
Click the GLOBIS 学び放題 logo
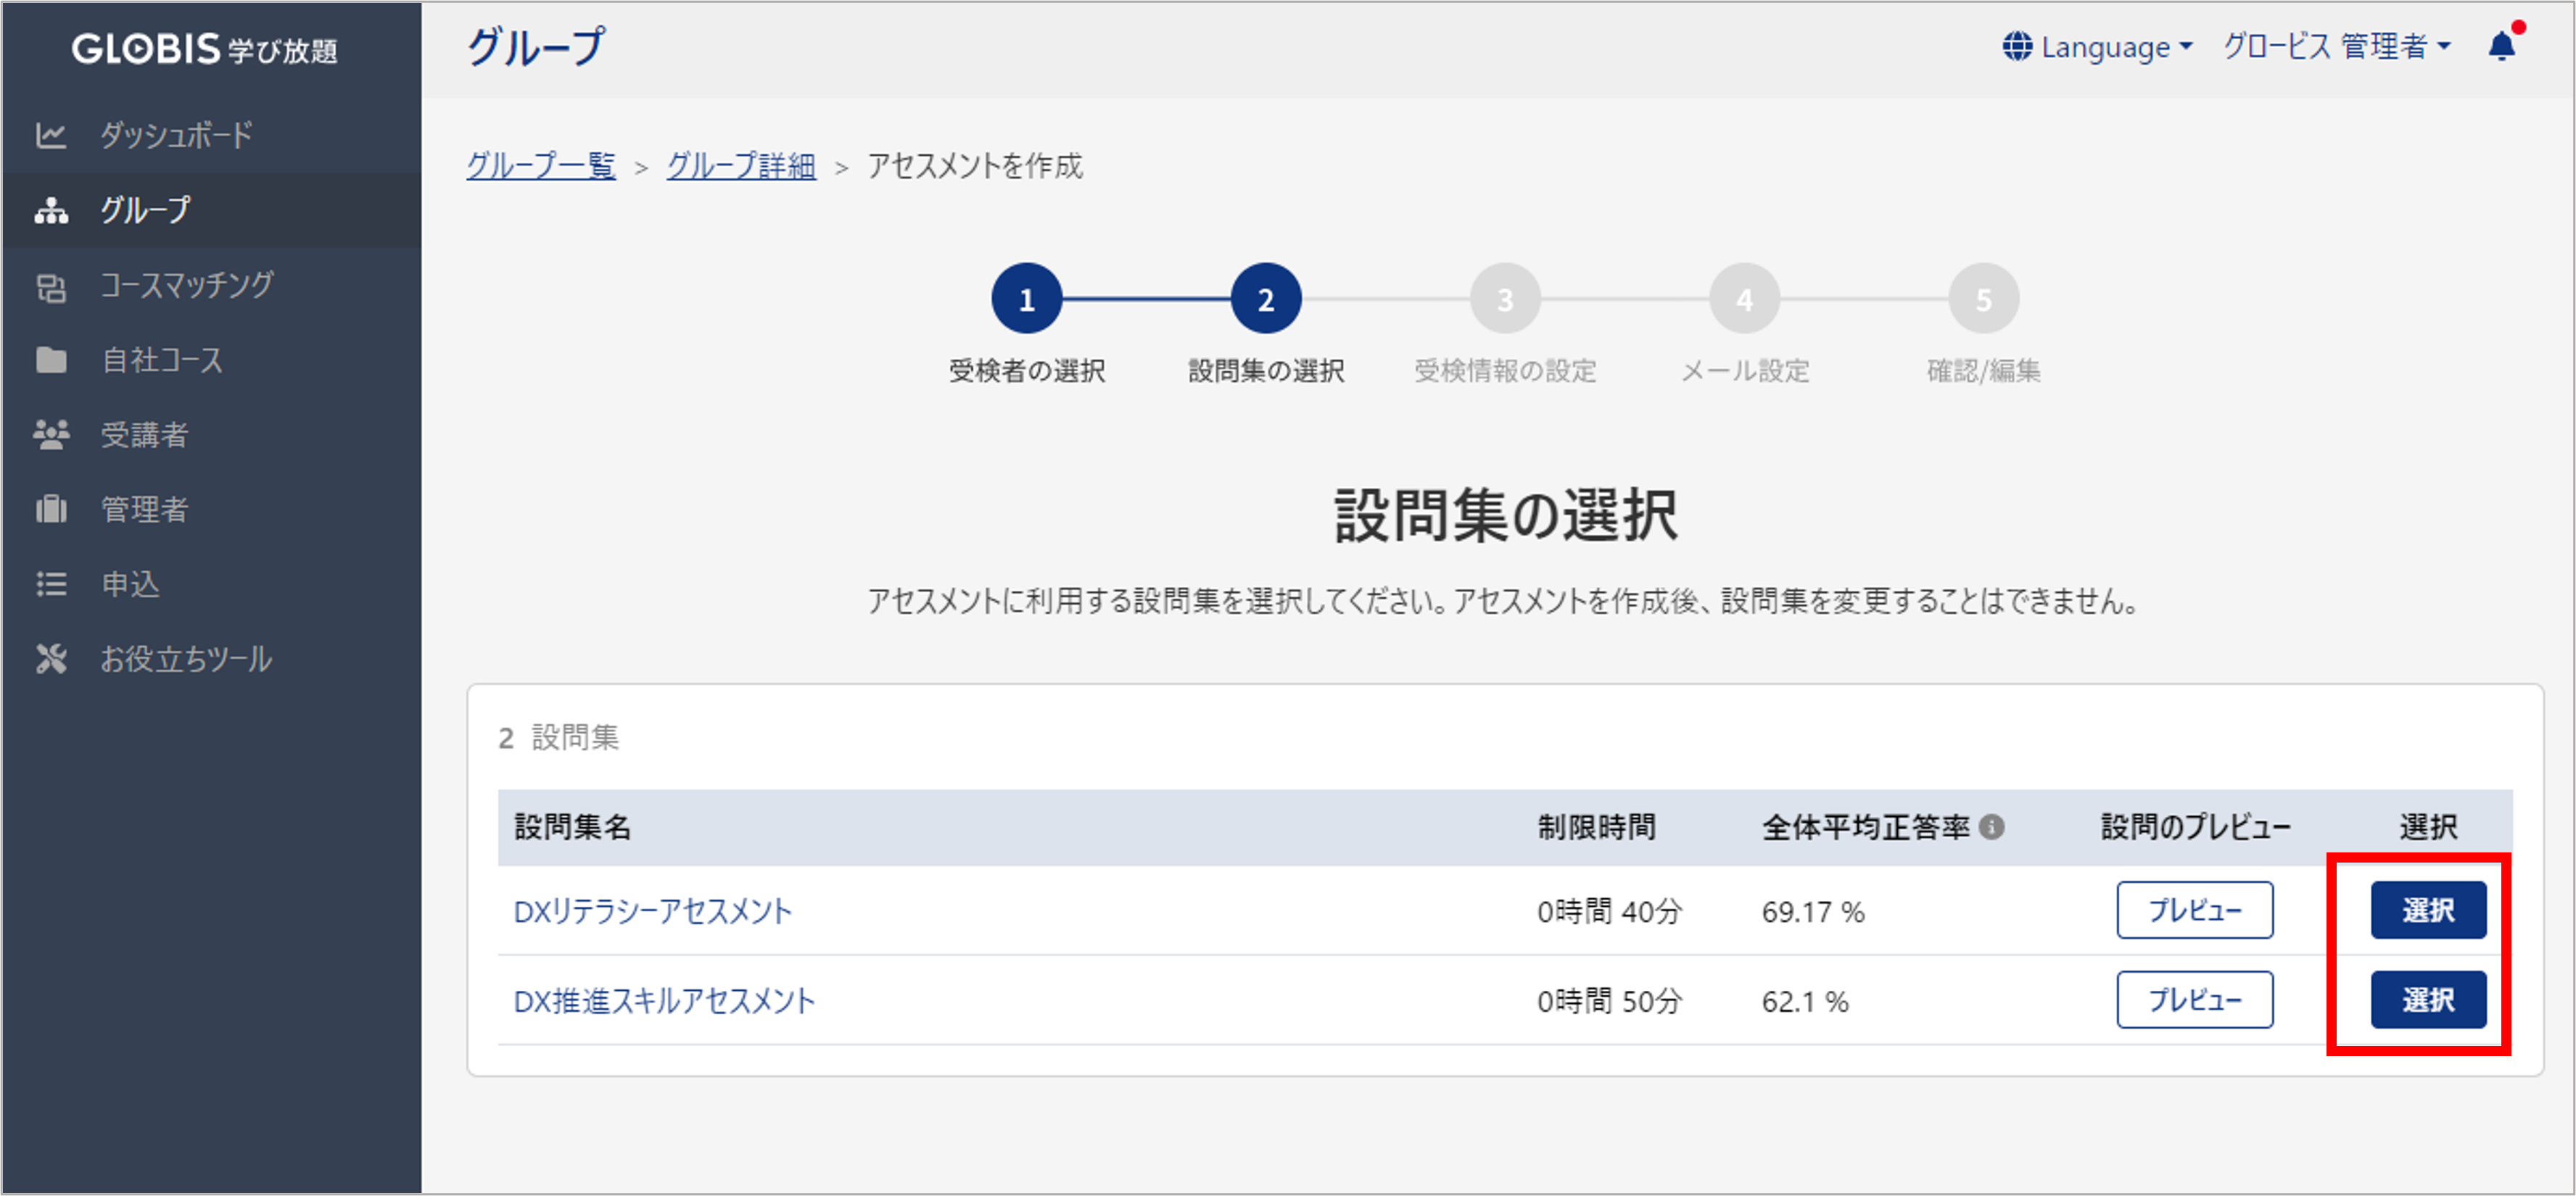click(205, 48)
